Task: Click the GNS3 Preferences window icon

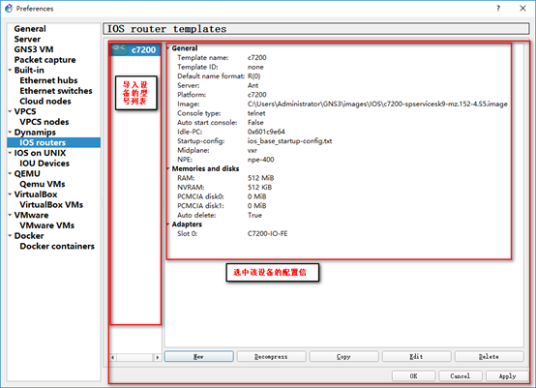Action: pyautogui.click(x=8, y=8)
